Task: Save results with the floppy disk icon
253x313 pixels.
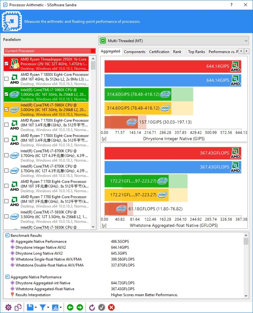Action: (x=30, y=307)
